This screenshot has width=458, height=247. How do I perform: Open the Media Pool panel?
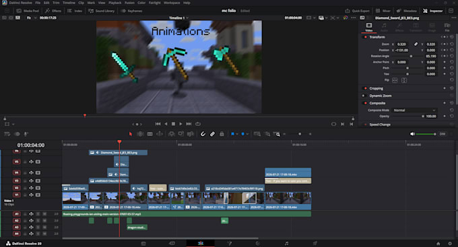coord(28,11)
